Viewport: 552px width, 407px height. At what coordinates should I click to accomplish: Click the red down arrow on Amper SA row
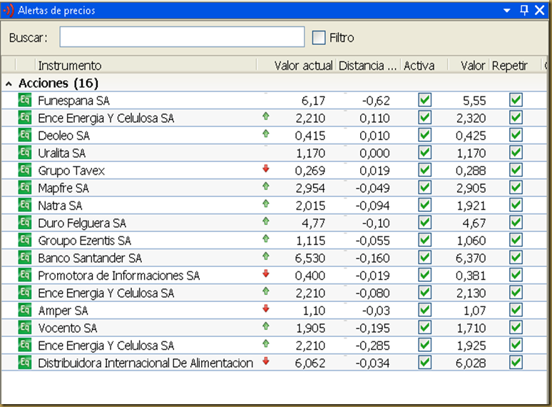point(266,308)
